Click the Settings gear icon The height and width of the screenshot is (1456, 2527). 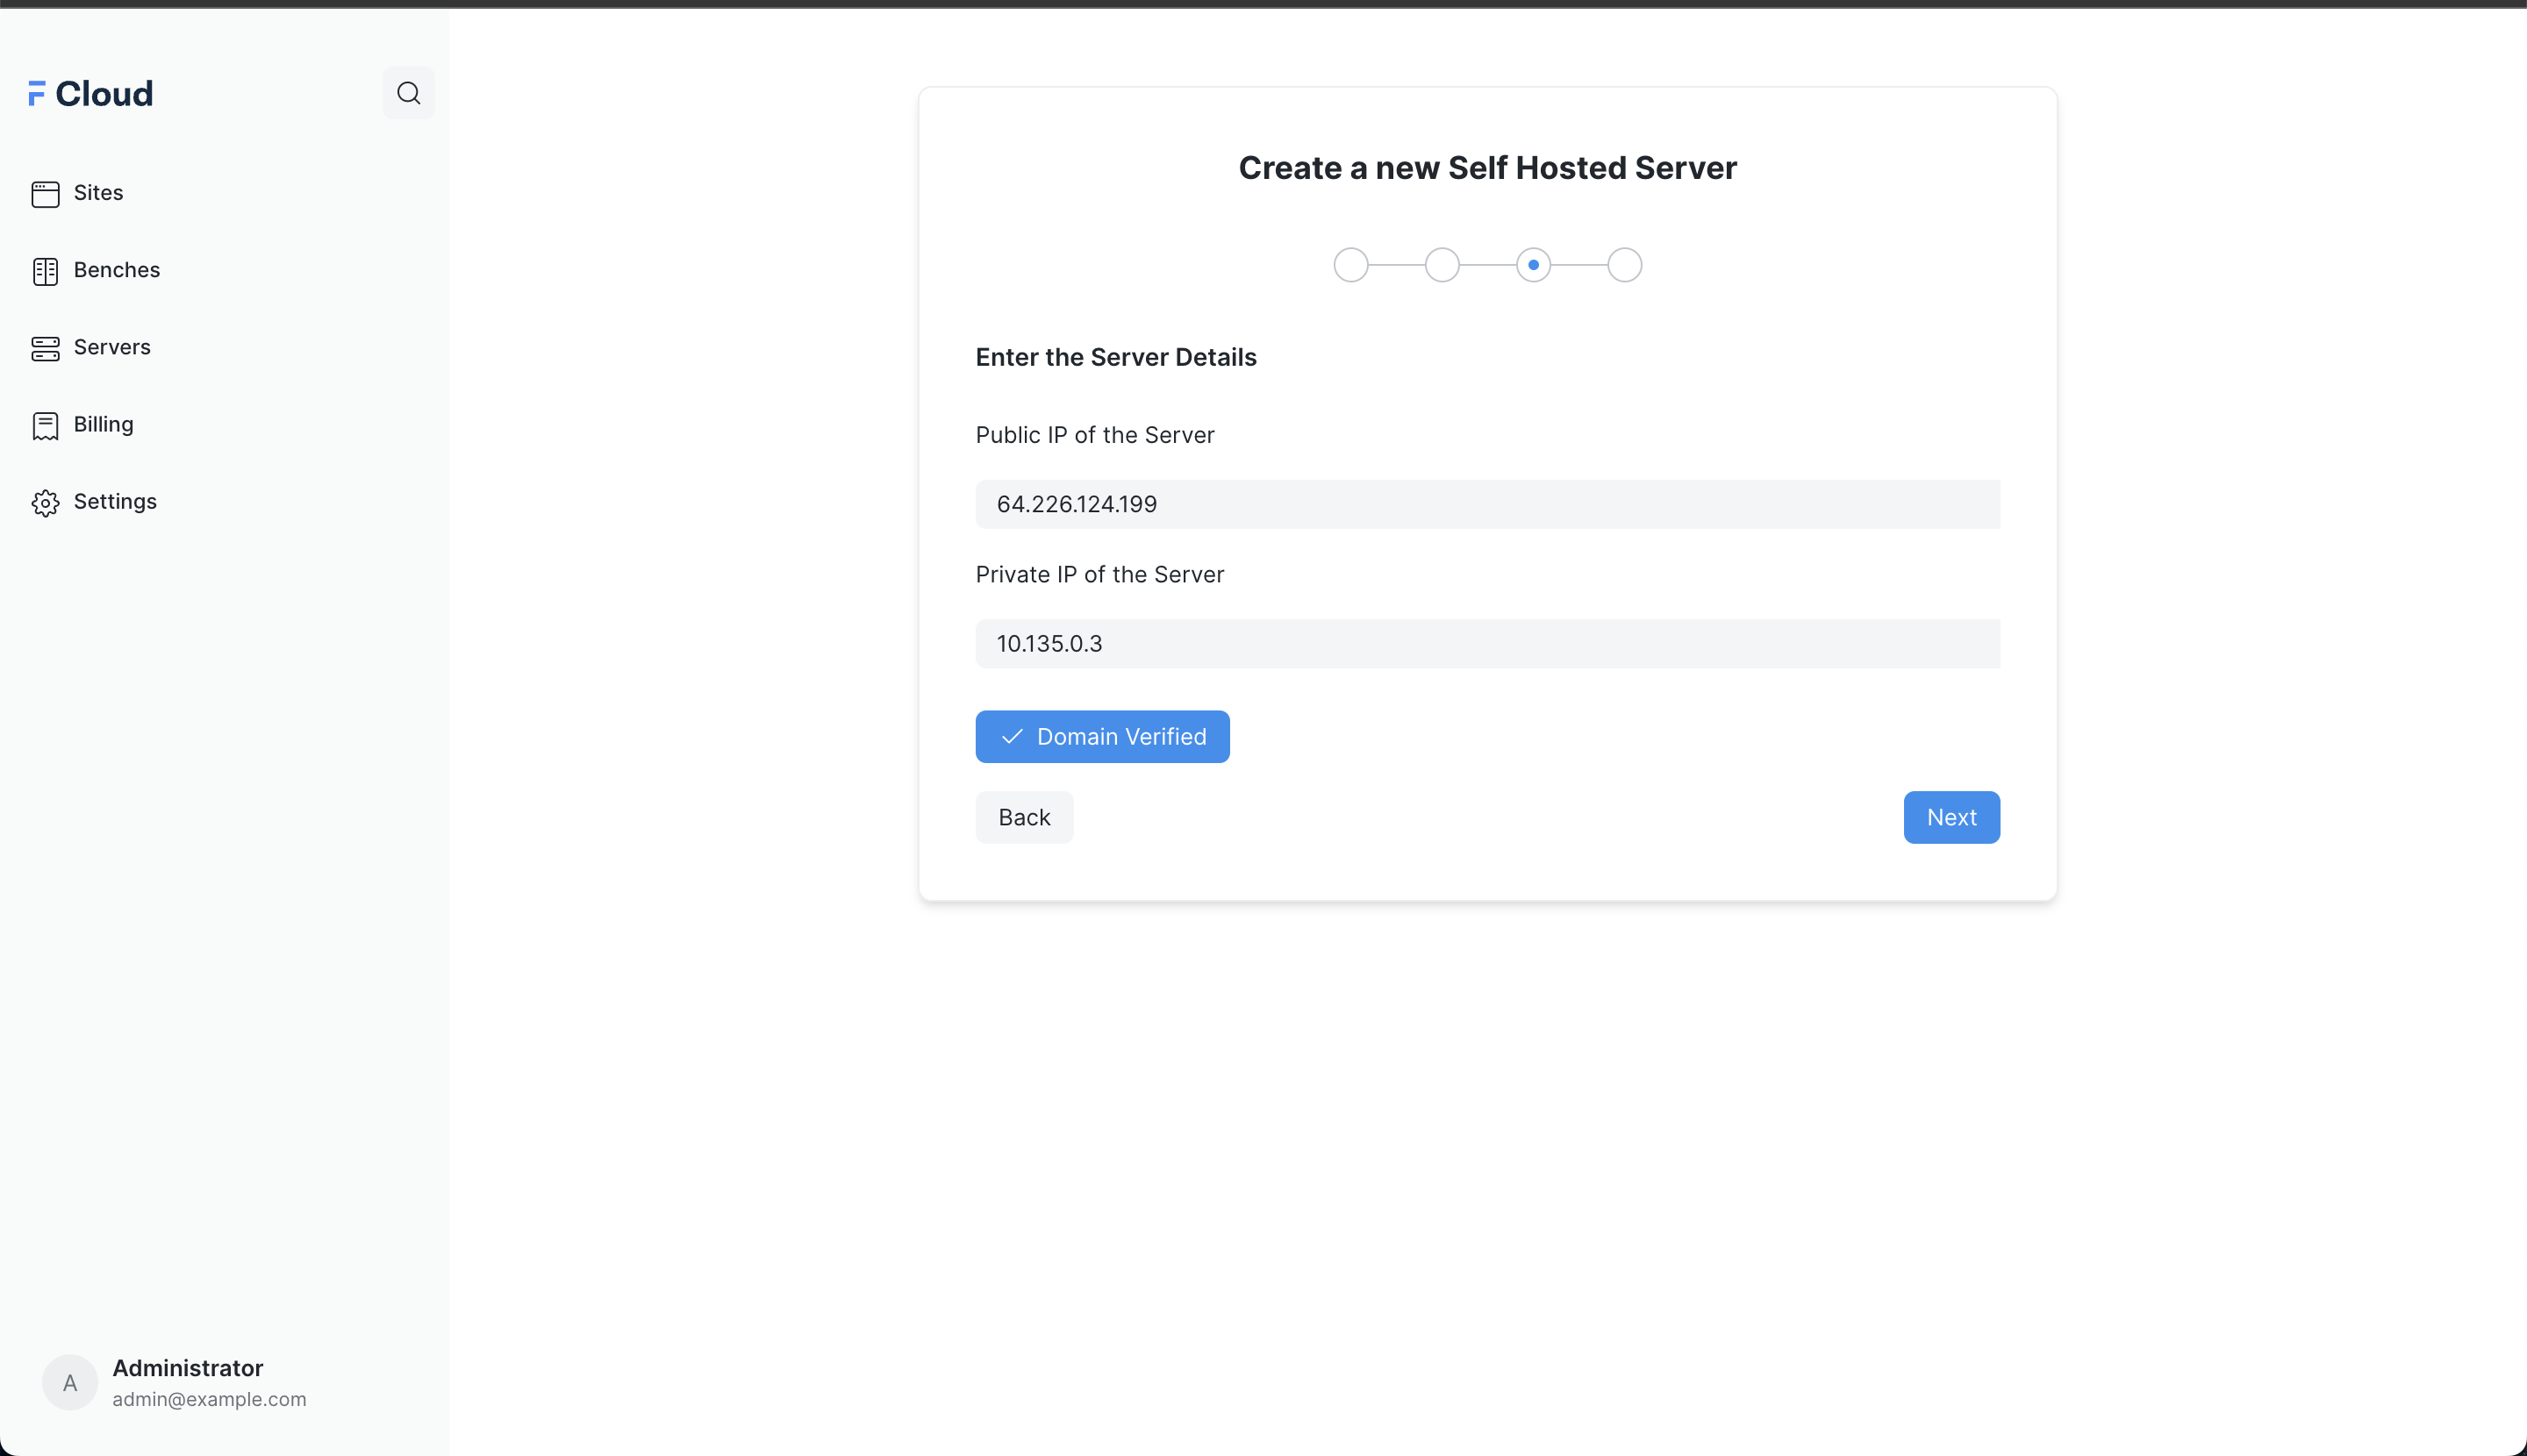pos(45,503)
